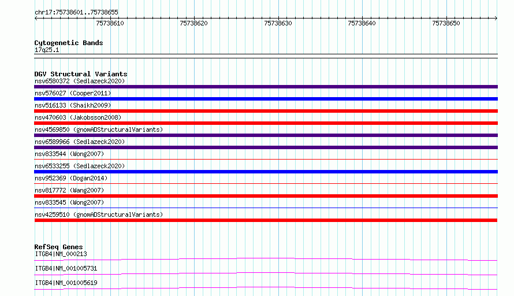Click the left arrow of the ruler
This screenshot has height=296, width=514.
click(36, 18)
